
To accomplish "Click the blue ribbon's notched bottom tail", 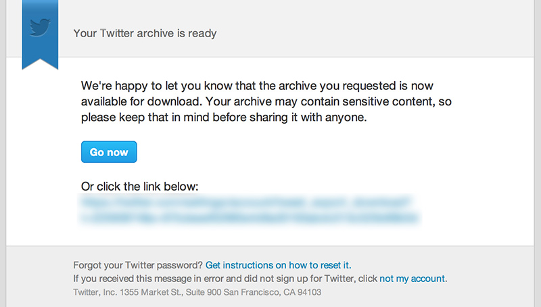I will [41, 63].
